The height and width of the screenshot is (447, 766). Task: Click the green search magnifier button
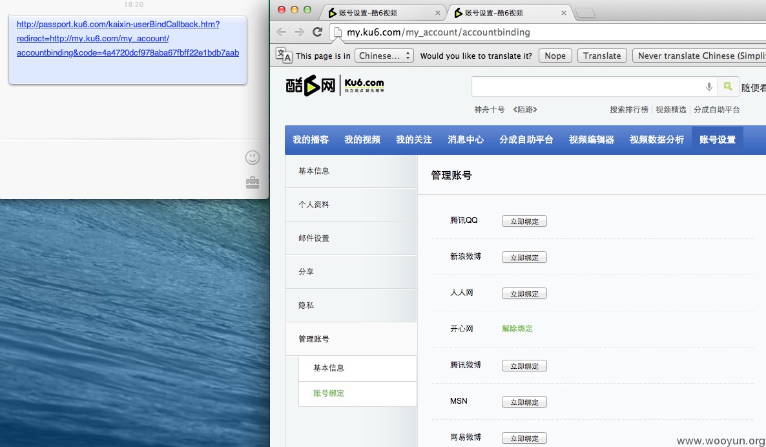[x=728, y=87]
